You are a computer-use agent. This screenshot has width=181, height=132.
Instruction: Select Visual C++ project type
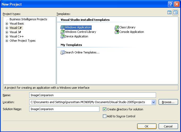[17, 36]
